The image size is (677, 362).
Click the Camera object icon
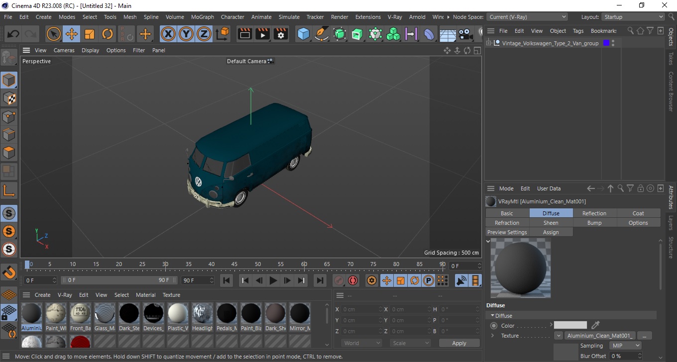[x=465, y=34]
